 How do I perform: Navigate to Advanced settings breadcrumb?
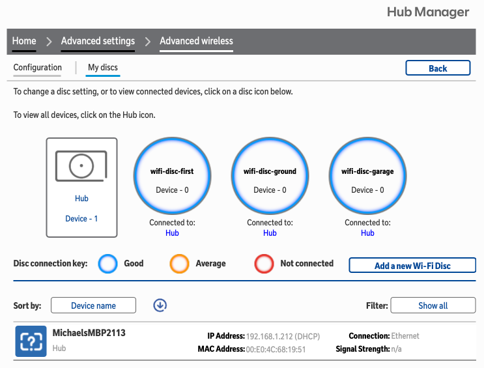tap(98, 41)
